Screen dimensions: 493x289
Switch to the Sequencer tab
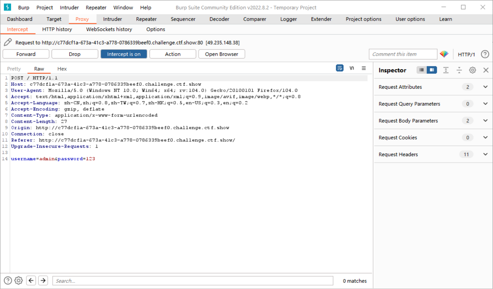(183, 19)
